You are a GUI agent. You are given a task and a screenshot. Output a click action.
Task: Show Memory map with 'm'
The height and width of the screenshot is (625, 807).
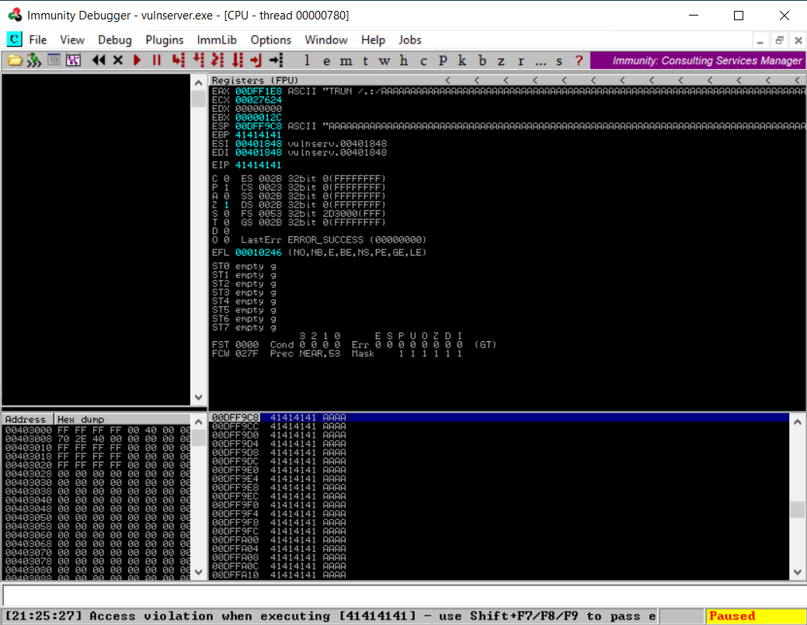346,61
